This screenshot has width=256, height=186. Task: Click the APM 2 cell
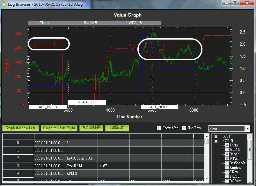[82, 174]
